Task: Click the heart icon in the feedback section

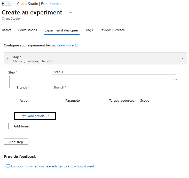Action: click(8, 166)
